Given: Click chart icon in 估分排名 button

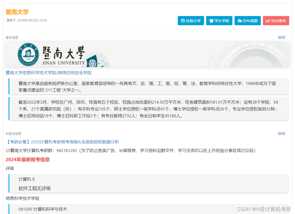Looking at the screenshot, I should pyautogui.click(x=268, y=21).
